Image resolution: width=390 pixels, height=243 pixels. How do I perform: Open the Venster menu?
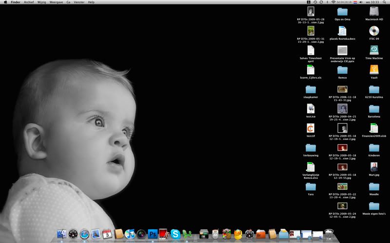click(x=79, y=2)
